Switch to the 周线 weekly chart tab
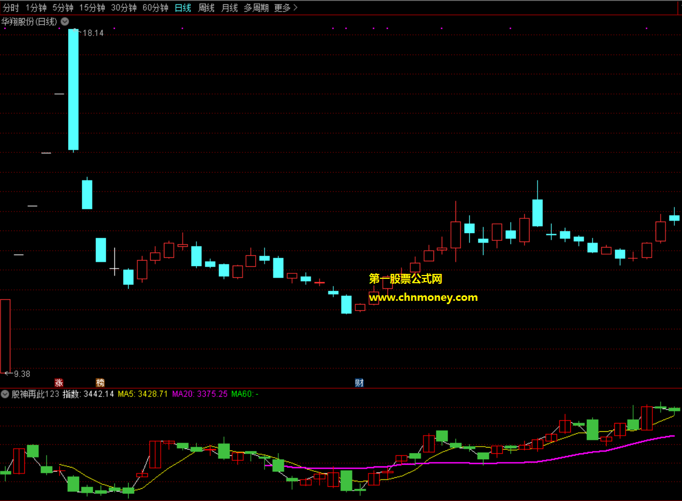Image resolution: width=682 pixels, height=501 pixels. coord(206,8)
